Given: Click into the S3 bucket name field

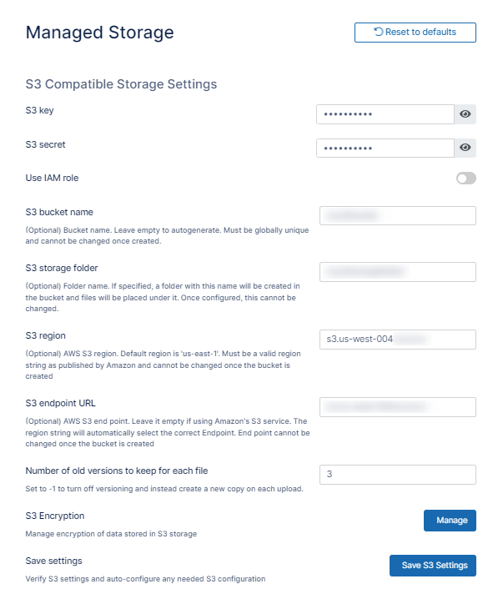Looking at the screenshot, I should [397, 216].
